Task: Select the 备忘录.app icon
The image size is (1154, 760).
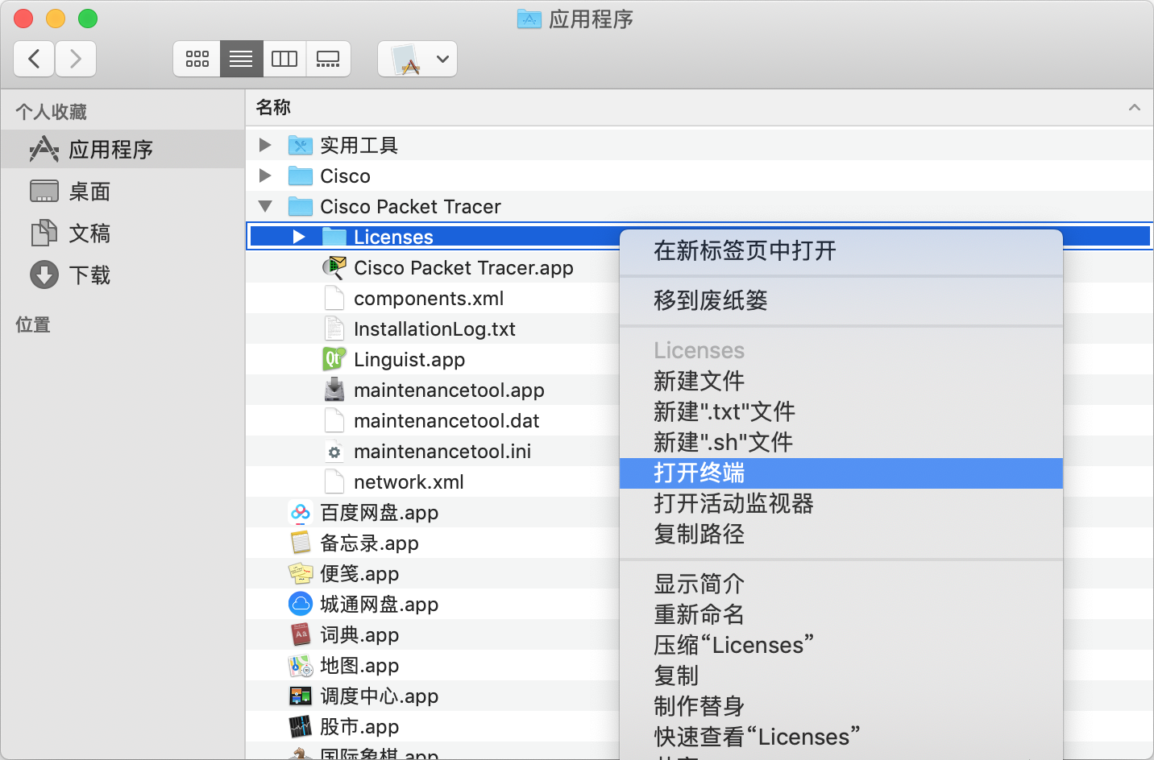Action: click(x=301, y=543)
